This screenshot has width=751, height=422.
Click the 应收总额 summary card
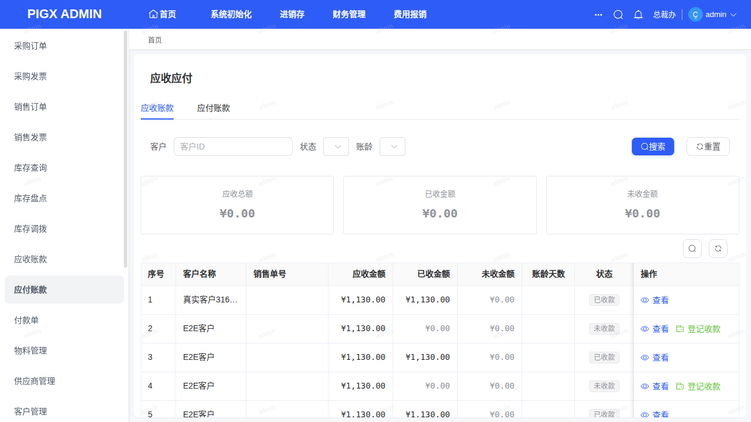237,205
